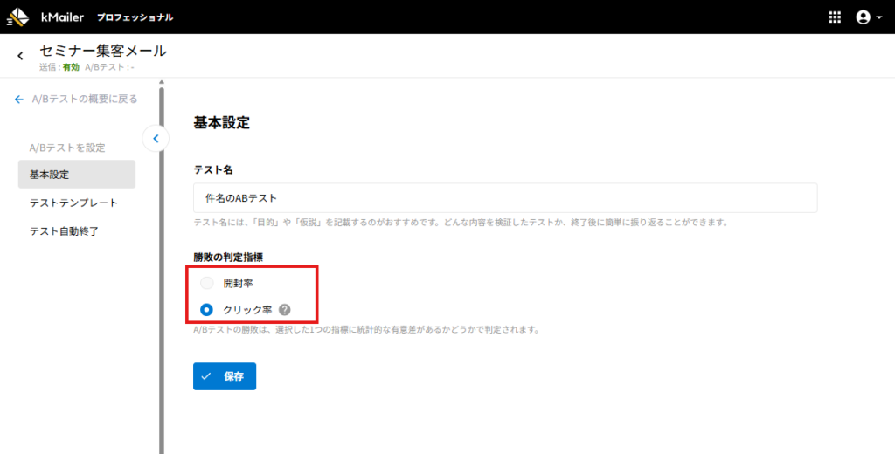895x454 pixels.
Task: Click the sidebar scrollbar up arrow
Action: pos(161,82)
